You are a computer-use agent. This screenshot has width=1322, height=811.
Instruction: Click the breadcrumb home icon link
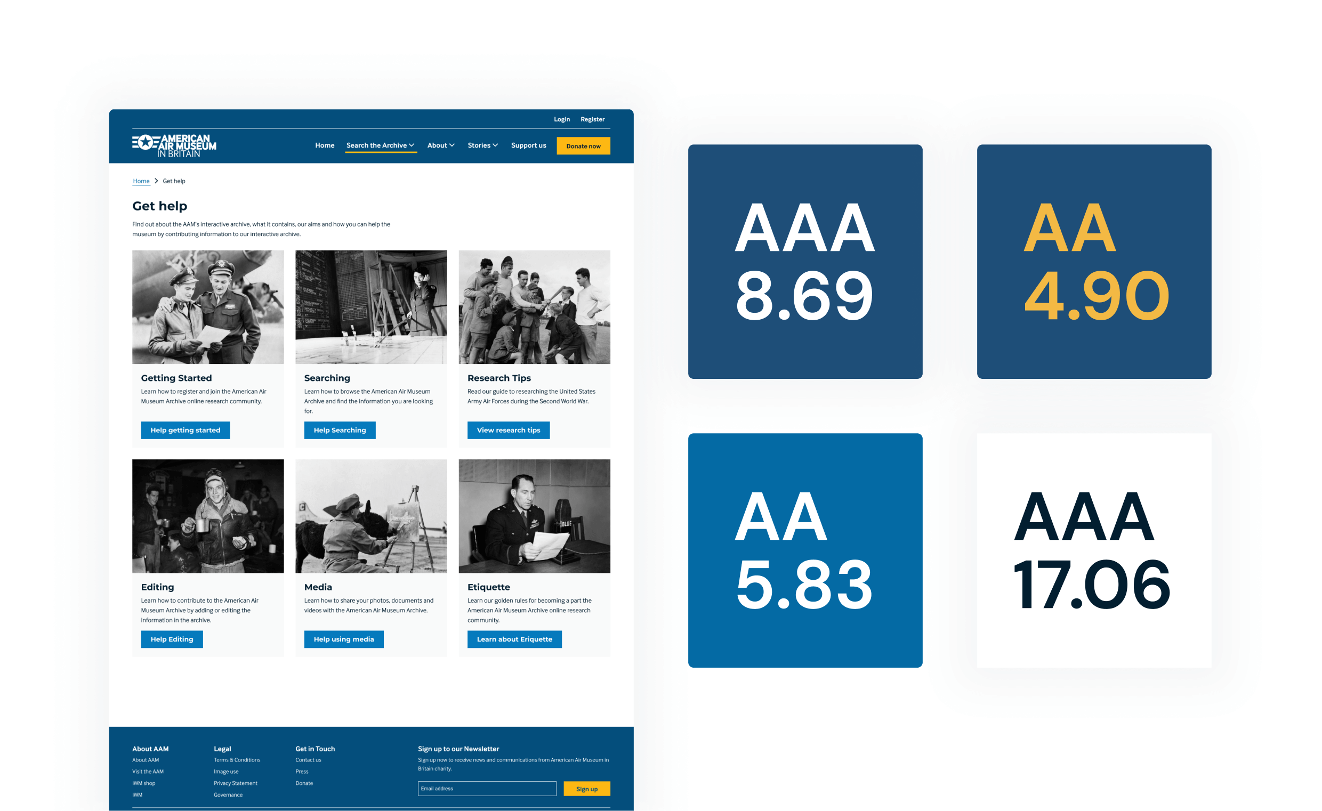(x=141, y=180)
